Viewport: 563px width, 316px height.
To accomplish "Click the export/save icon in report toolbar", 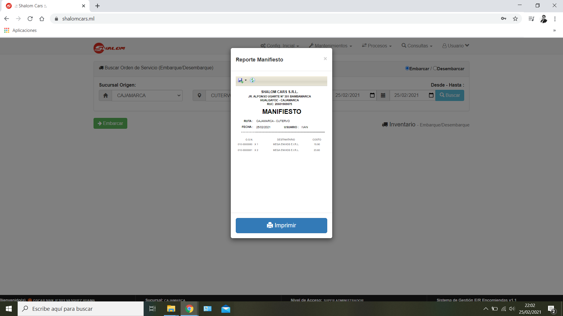I will pos(240,80).
